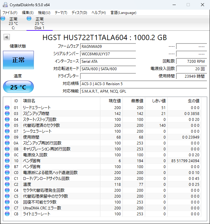This screenshot has height=224, width=210.
Task: Open the 言語(Language) menu
Action: (123, 13)
